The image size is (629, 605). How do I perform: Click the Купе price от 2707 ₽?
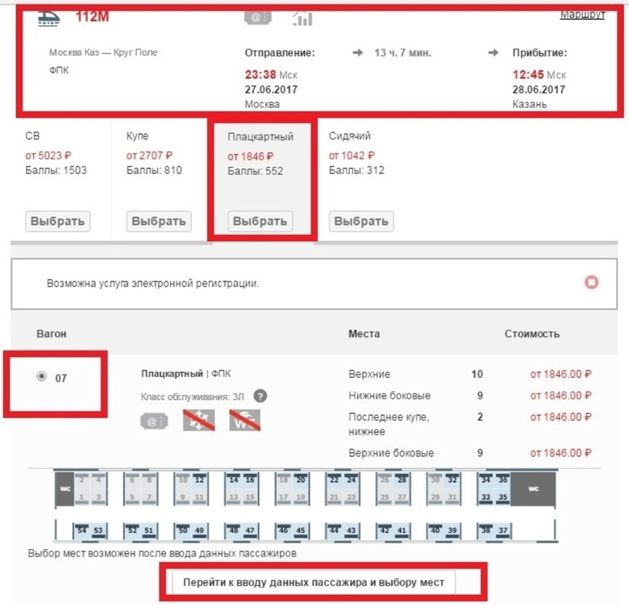coord(150,156)
